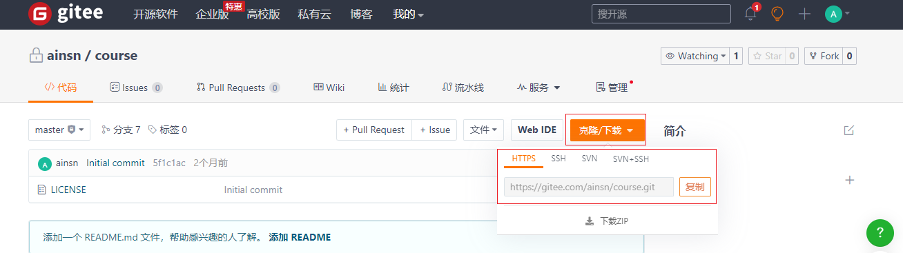Screen dimensions: 903x253
Task: Open the user avatar menu
Action: pos(837,14)
